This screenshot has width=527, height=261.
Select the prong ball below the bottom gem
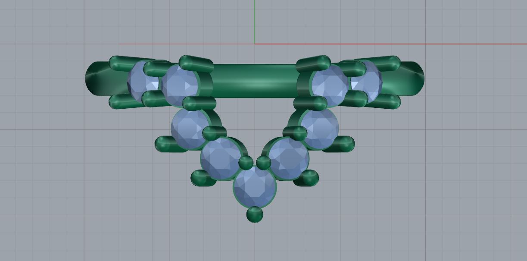(255, 214)
